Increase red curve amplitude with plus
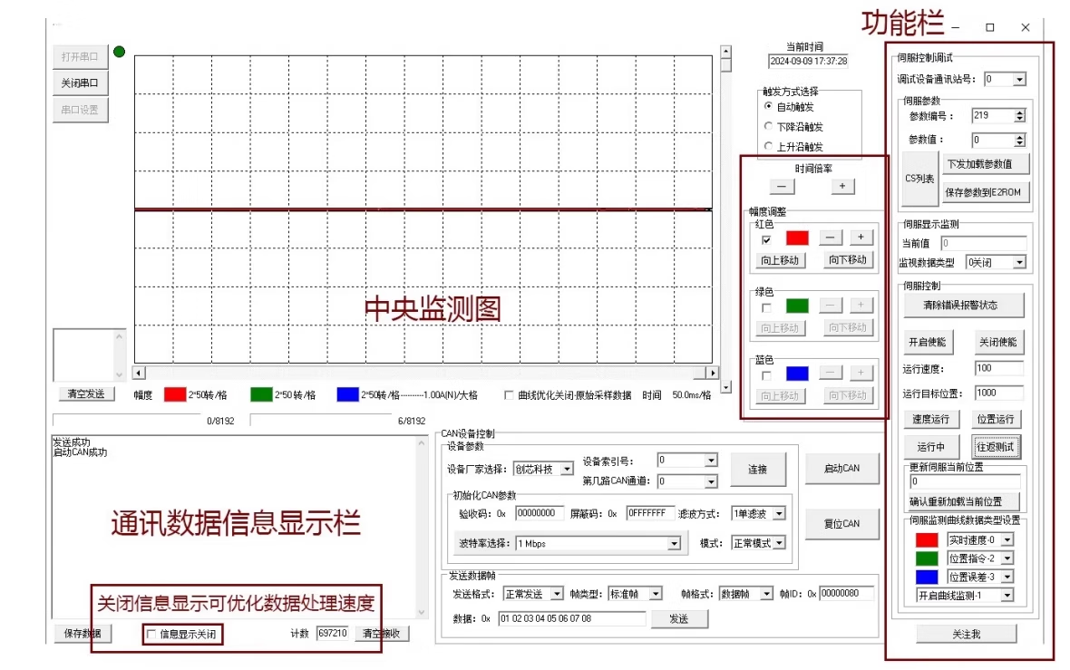 [861, 238]
